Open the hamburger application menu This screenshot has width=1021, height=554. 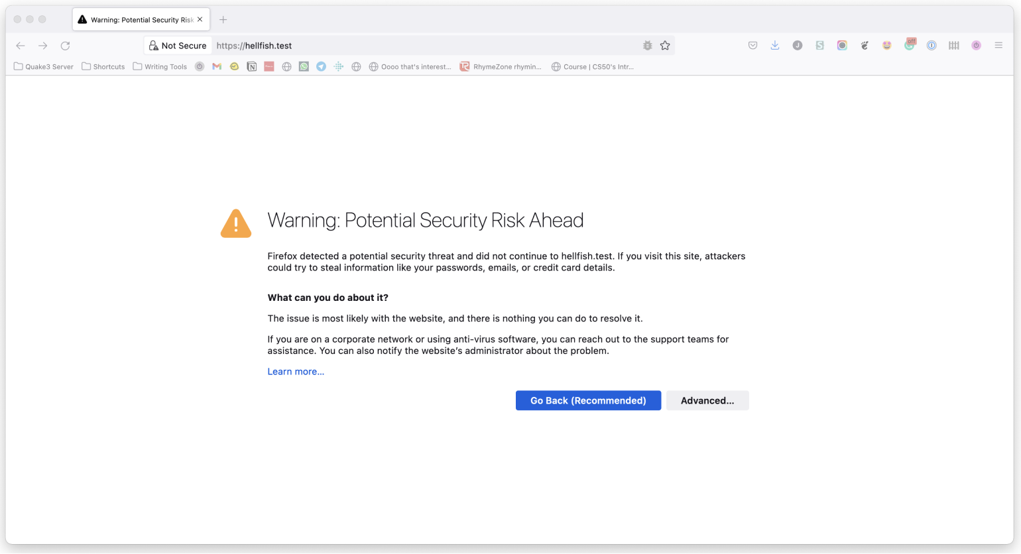tap(998, 46)
